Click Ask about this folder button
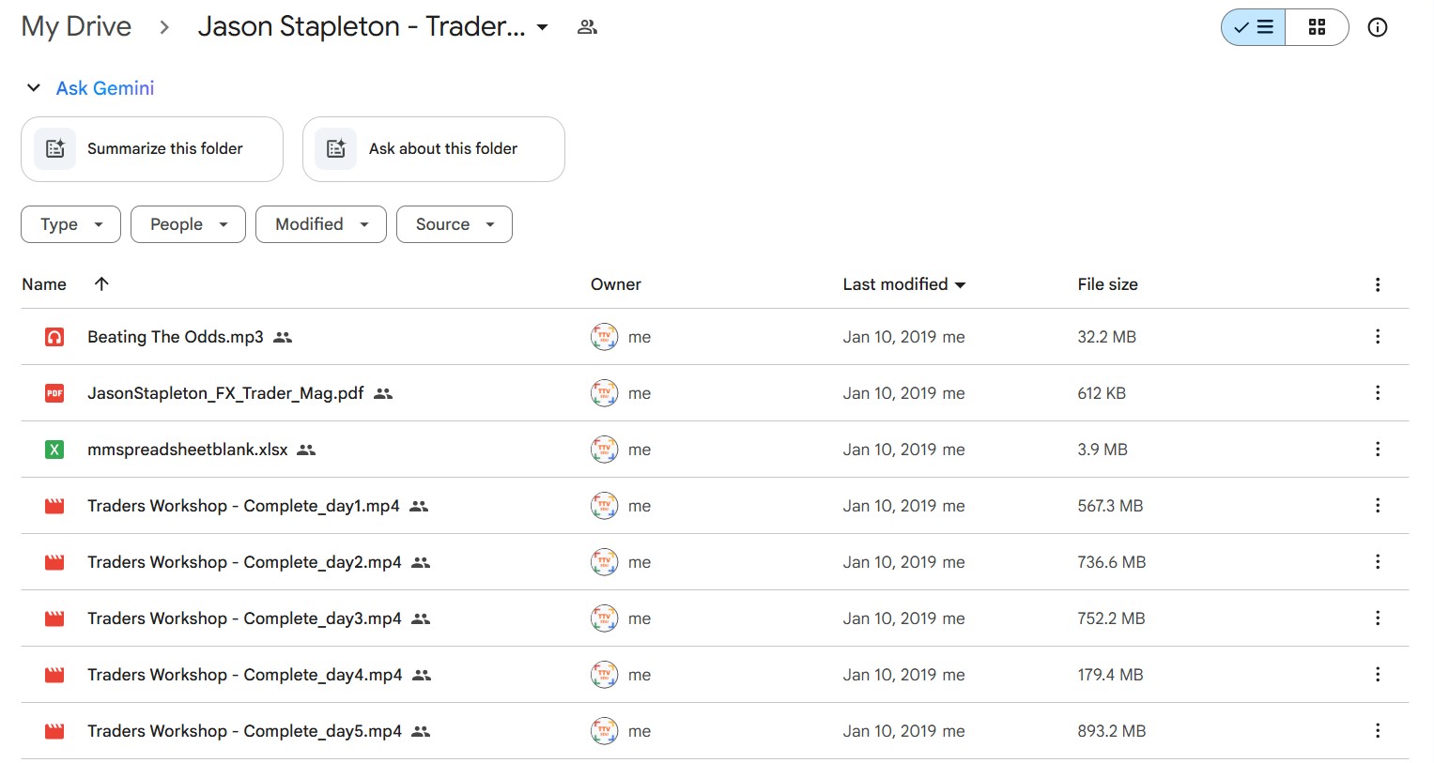 (433, 149)
